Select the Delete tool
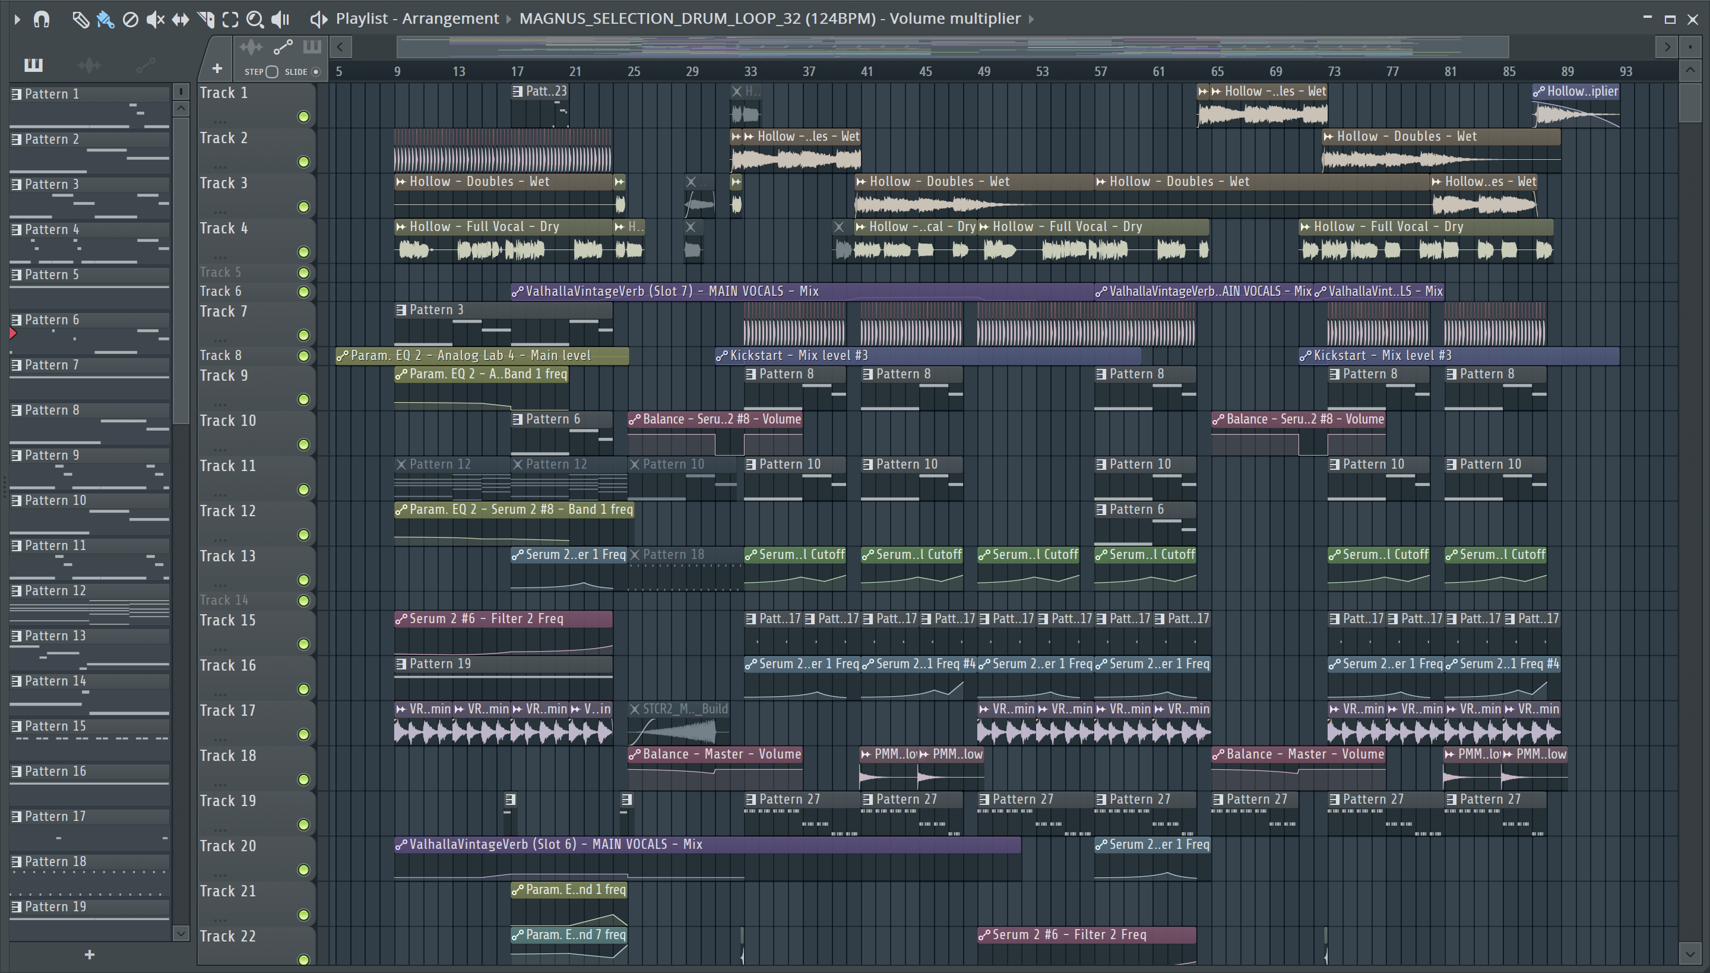Image resolution: width=1710 pixels, height=973 pixels. 131,20
